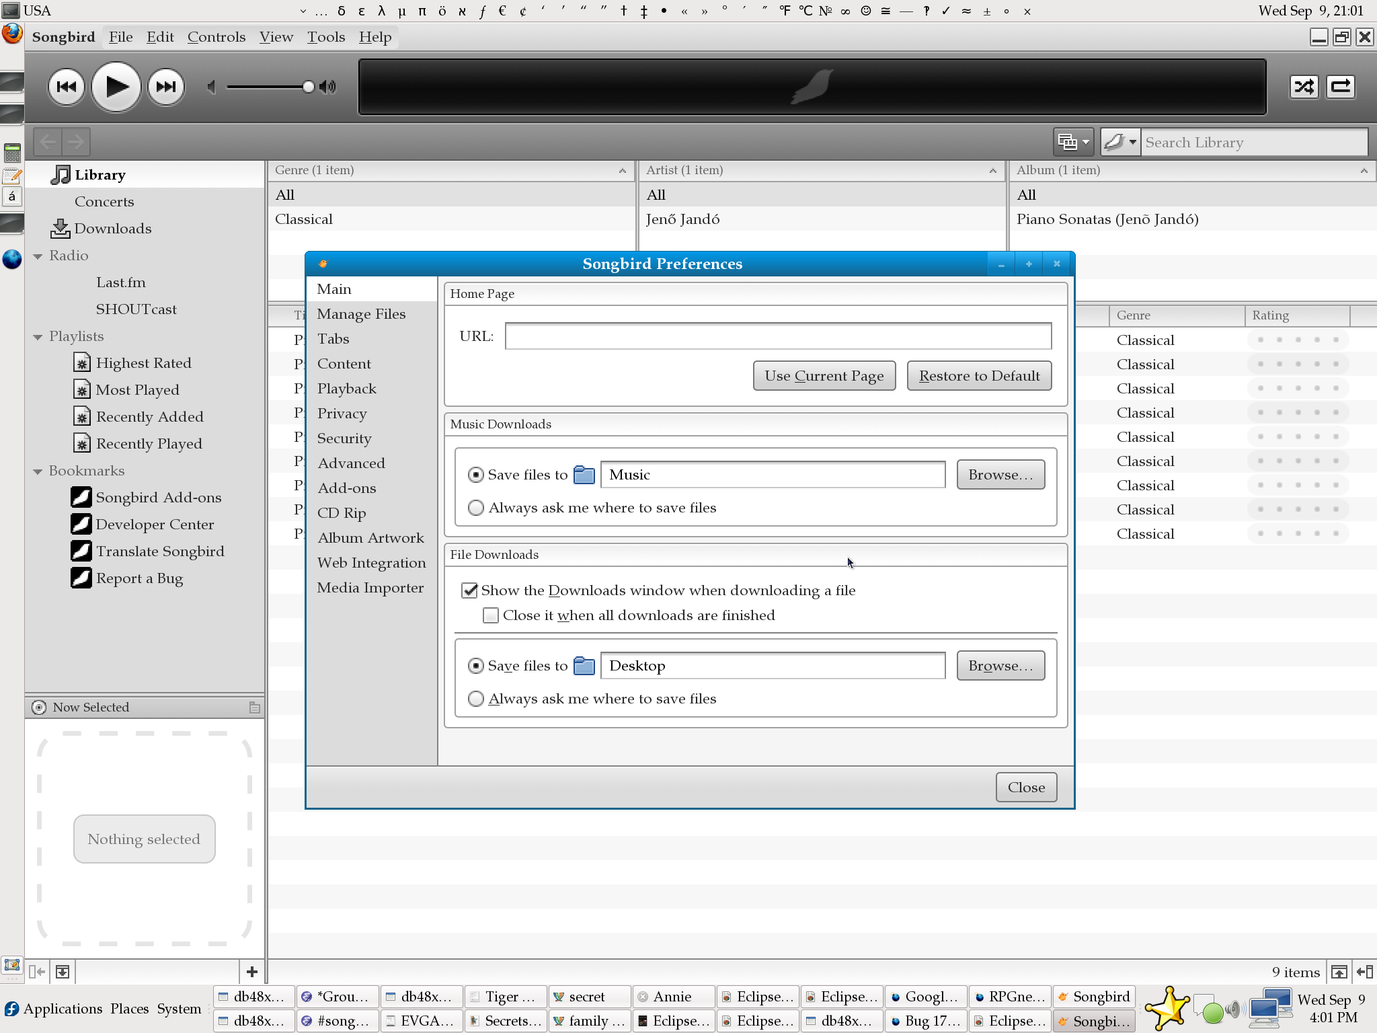Browse for the Music download folder
Image resolution: width=1377 pixels, height=1033 pixels.
coord(1000,475)
